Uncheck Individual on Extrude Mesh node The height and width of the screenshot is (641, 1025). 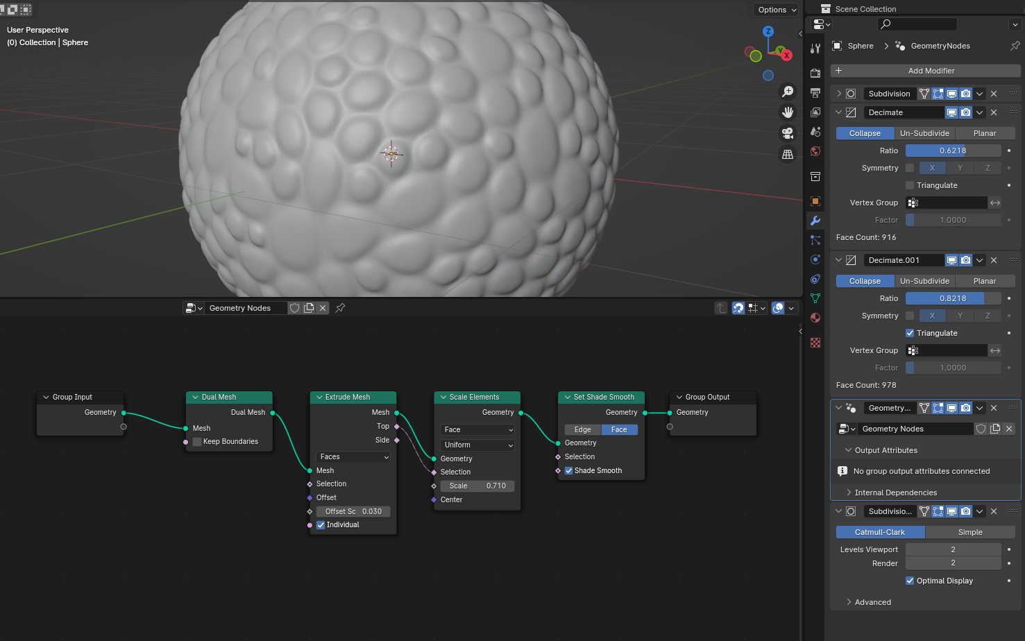coord(321,525)
